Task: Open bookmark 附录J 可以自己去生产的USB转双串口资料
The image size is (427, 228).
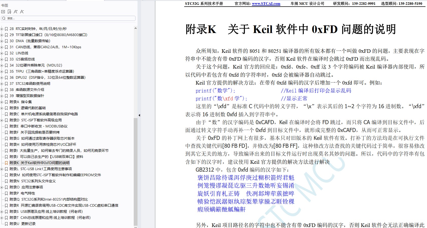Action: tap(46, 157)
